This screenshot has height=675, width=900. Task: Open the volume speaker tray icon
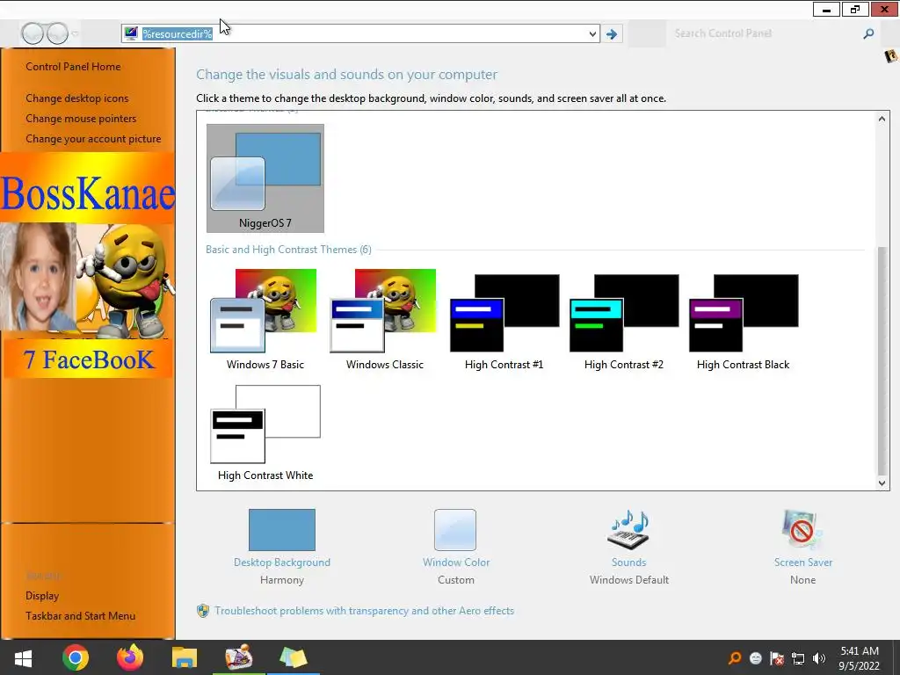point(819,658)
